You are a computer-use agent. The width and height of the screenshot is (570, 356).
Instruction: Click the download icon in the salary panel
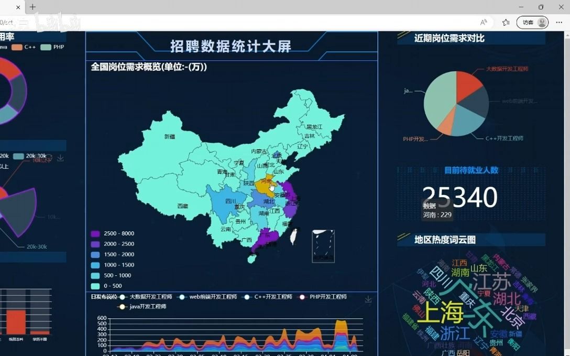pos(60,158)
